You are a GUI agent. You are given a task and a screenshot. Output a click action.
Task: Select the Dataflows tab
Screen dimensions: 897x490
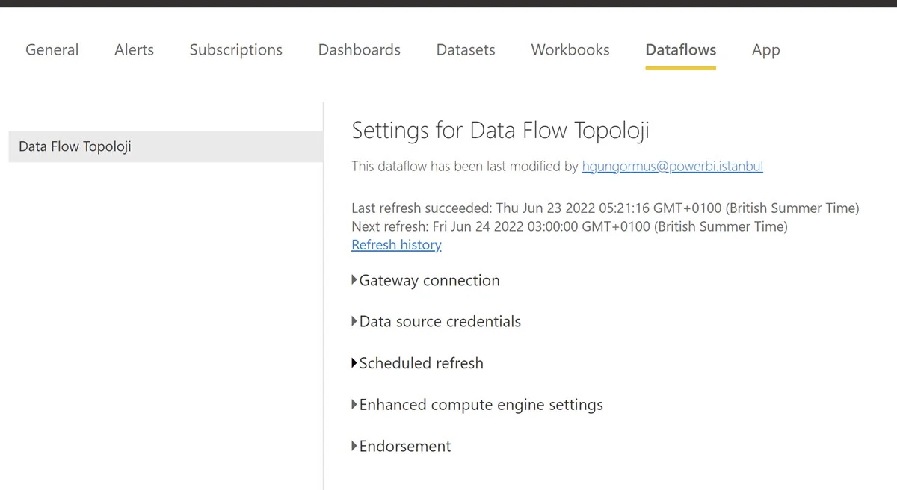pyautogui.click(x=680, y=50)
